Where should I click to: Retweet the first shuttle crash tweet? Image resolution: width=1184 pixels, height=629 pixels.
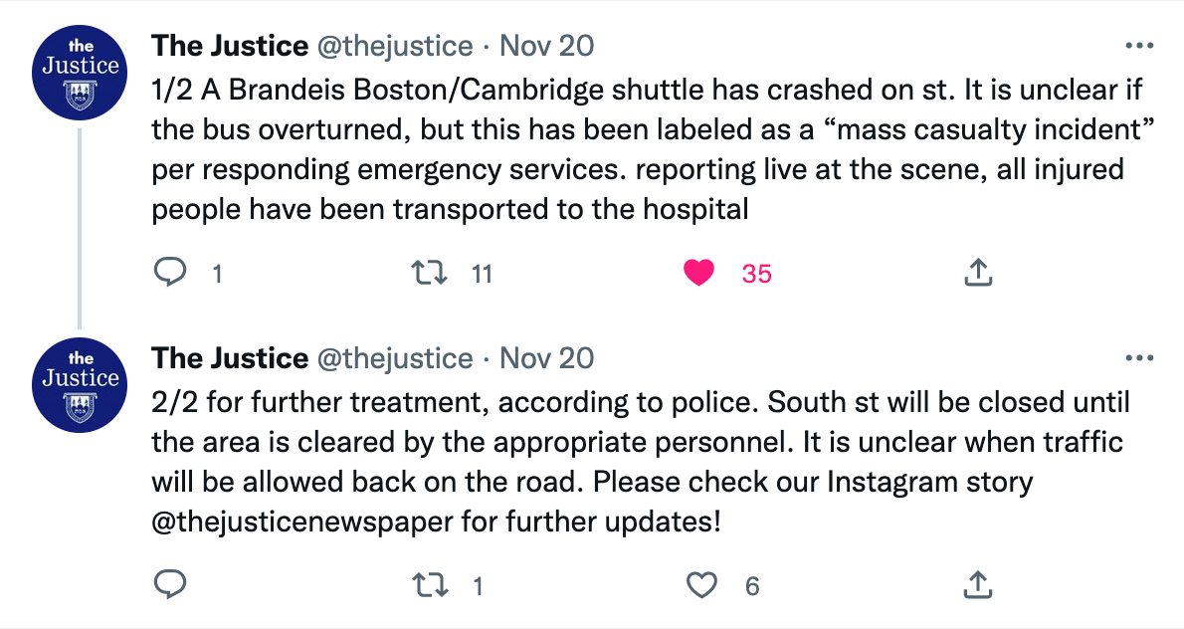click(x=431, y=272)
